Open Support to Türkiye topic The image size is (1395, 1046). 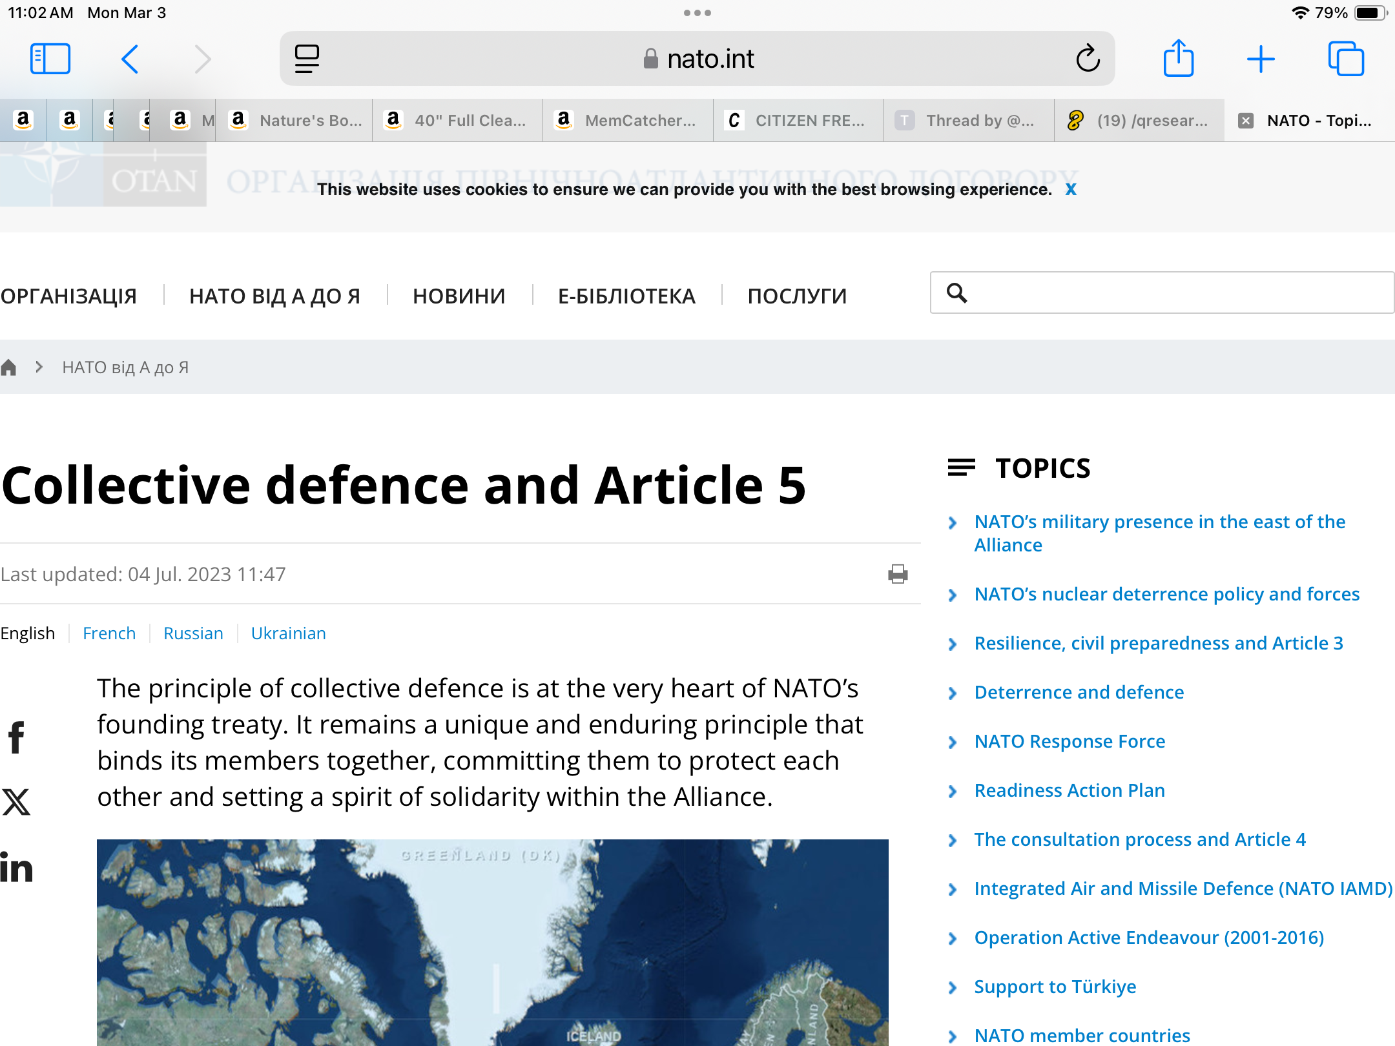pyautogui.click(x=1055, y=986)
